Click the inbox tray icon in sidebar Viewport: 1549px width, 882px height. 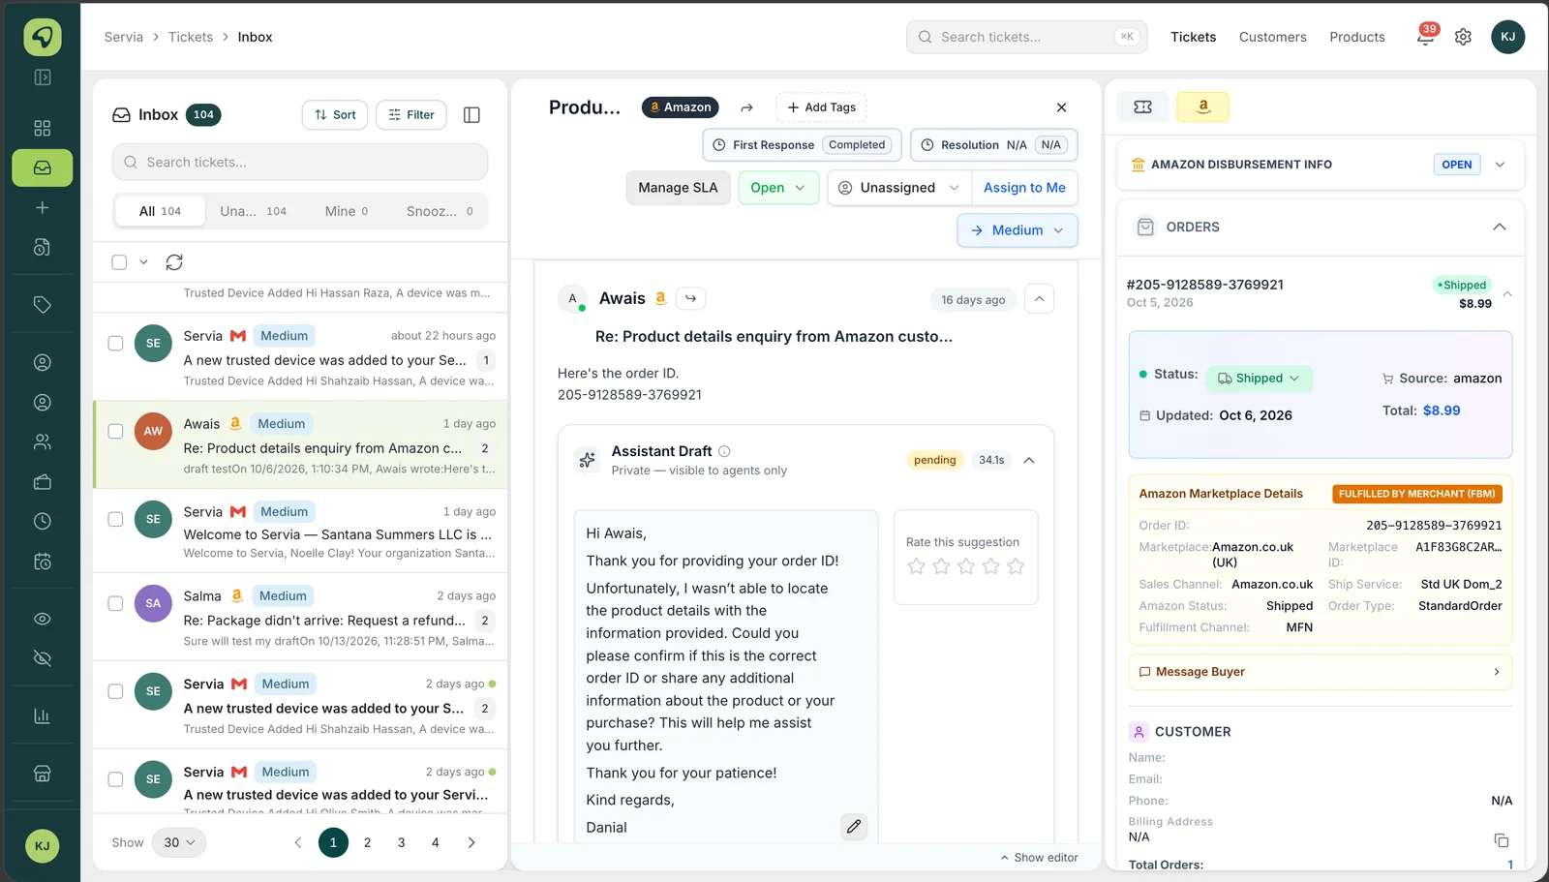tap(42, 167)
